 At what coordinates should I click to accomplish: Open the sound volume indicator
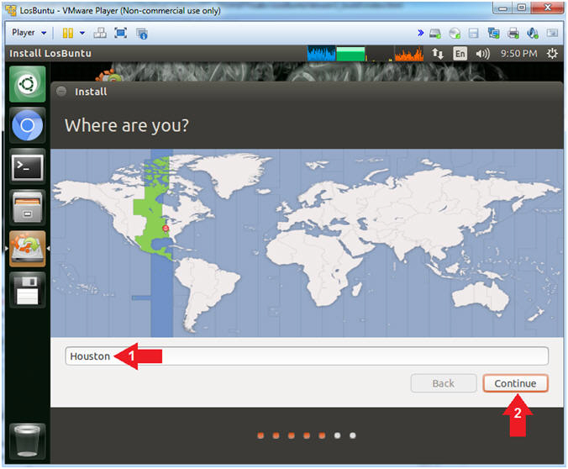click(482, 54)
